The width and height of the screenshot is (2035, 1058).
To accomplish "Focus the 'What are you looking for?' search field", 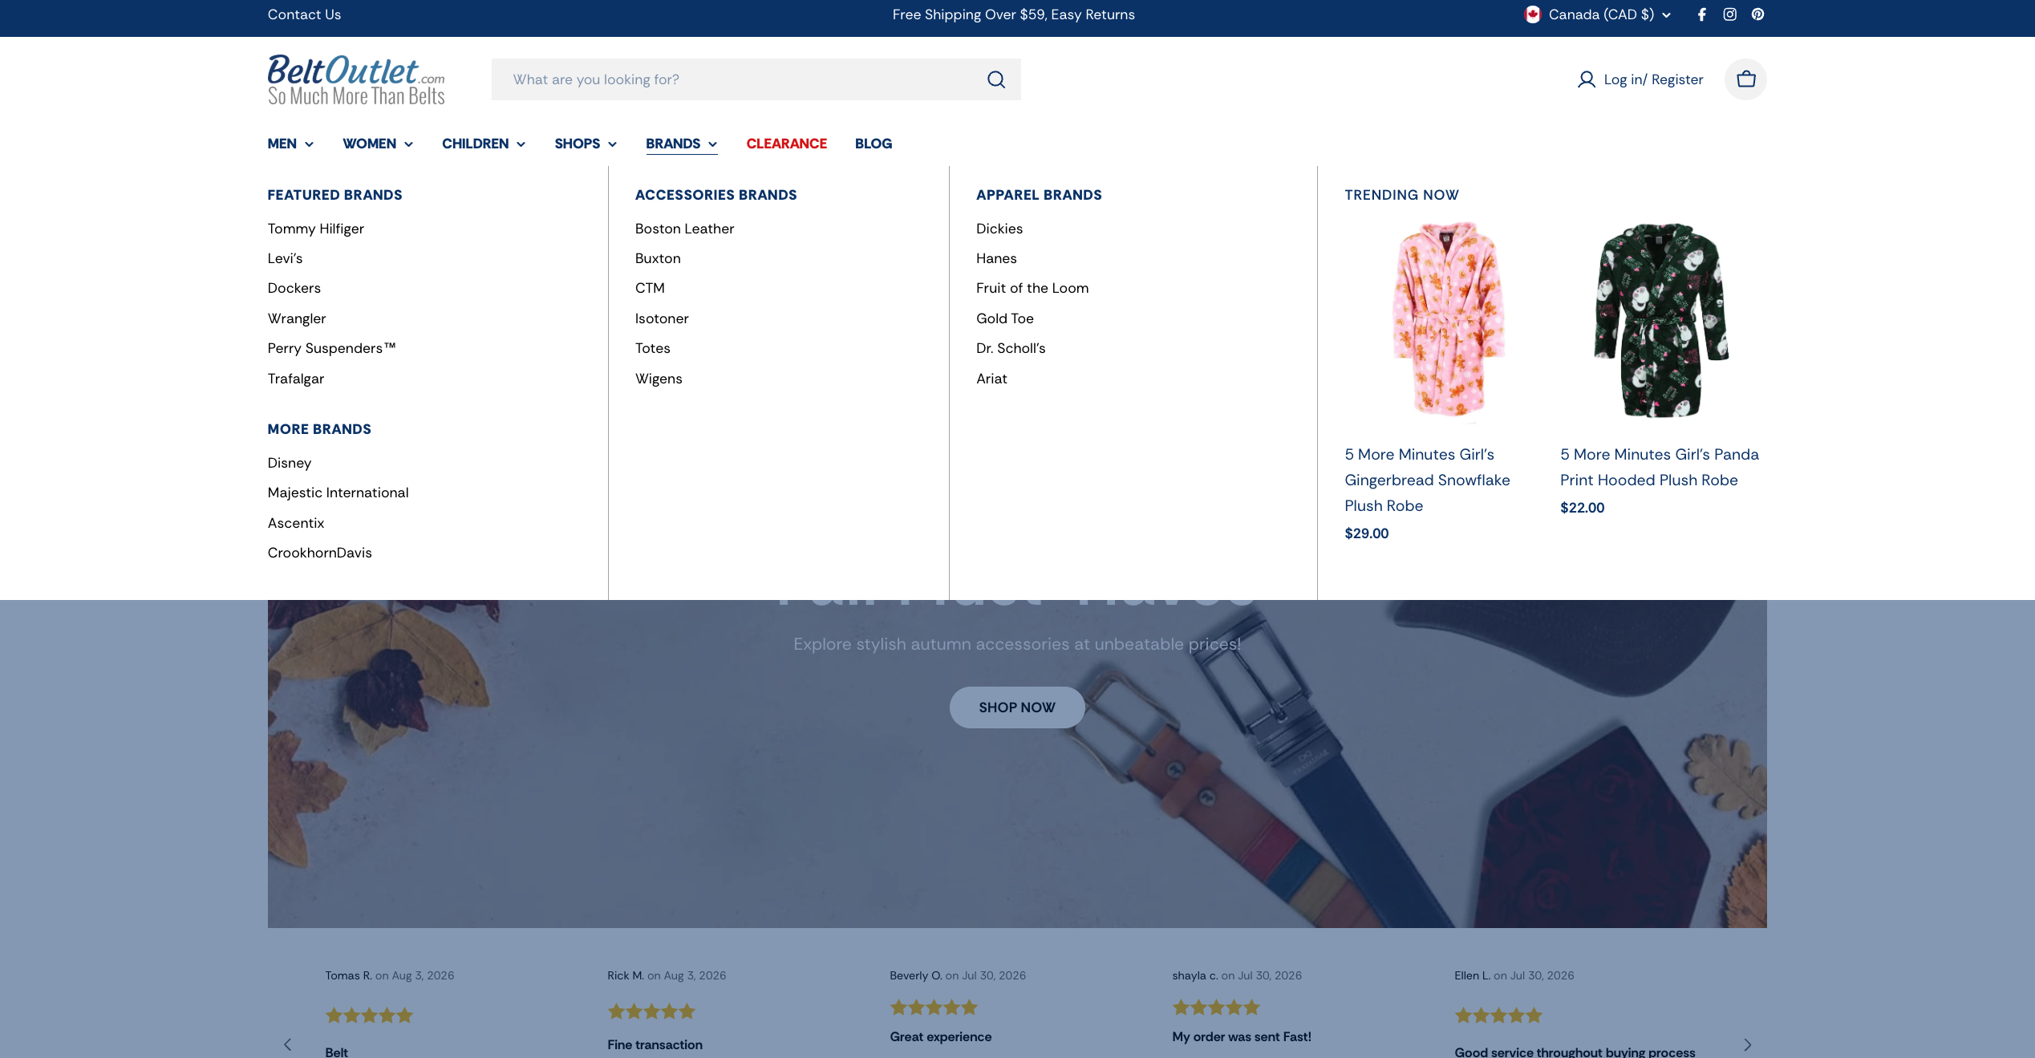I will coord(756,79).
